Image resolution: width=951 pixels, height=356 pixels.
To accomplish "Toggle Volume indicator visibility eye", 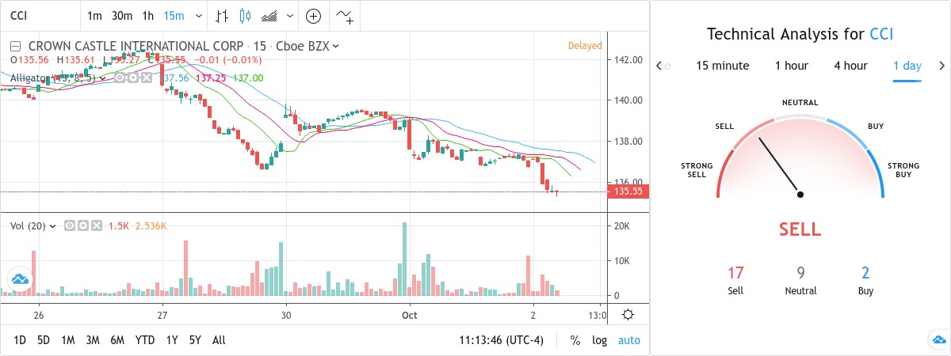I will tap(70, 225).
